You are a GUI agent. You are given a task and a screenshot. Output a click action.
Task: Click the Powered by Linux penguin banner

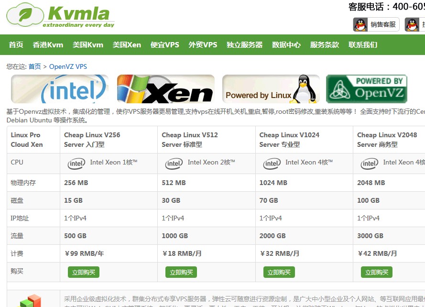coord(271,89)
